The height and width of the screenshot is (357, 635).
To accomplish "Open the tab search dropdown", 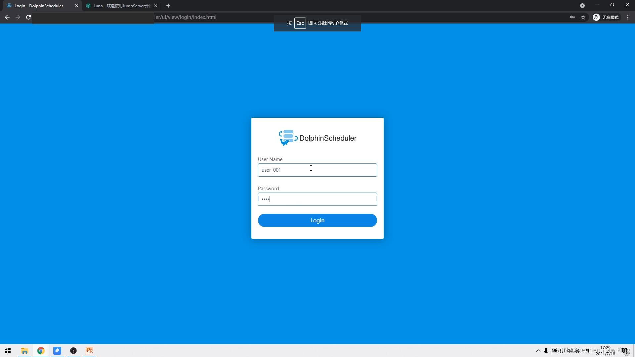I will (582, 6).
